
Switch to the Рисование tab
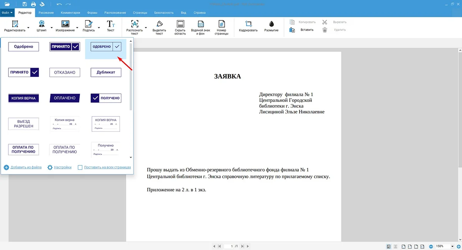[x=46, y=13]
